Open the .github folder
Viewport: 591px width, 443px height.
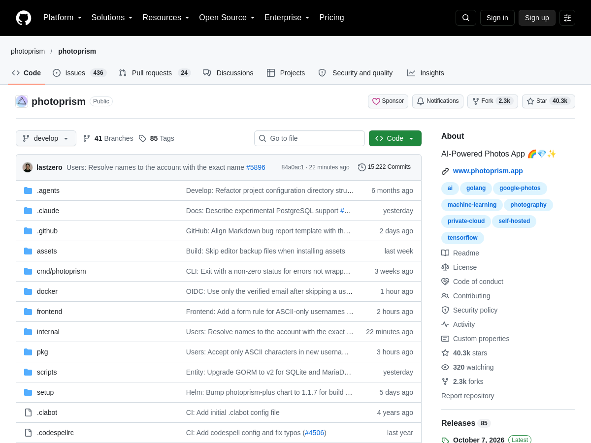click(47, 231)
